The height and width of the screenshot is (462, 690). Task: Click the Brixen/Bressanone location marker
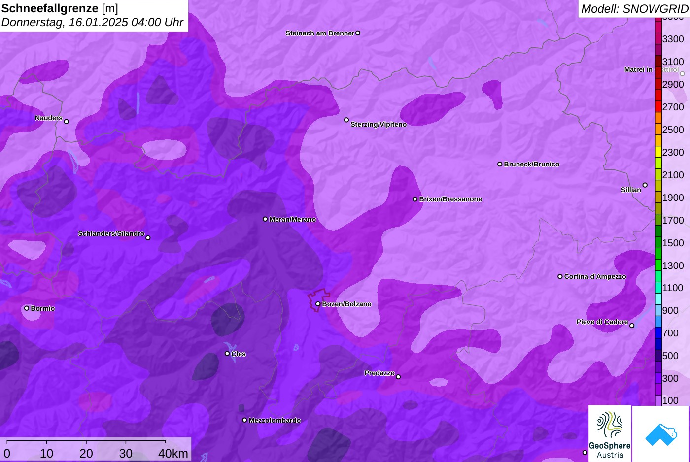pyautogui.click(x=415, y=199)
